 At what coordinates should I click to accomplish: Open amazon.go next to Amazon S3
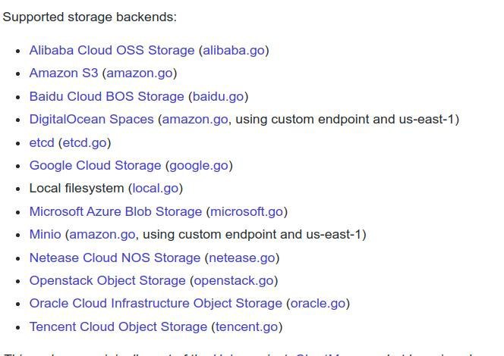pos(140,73)
